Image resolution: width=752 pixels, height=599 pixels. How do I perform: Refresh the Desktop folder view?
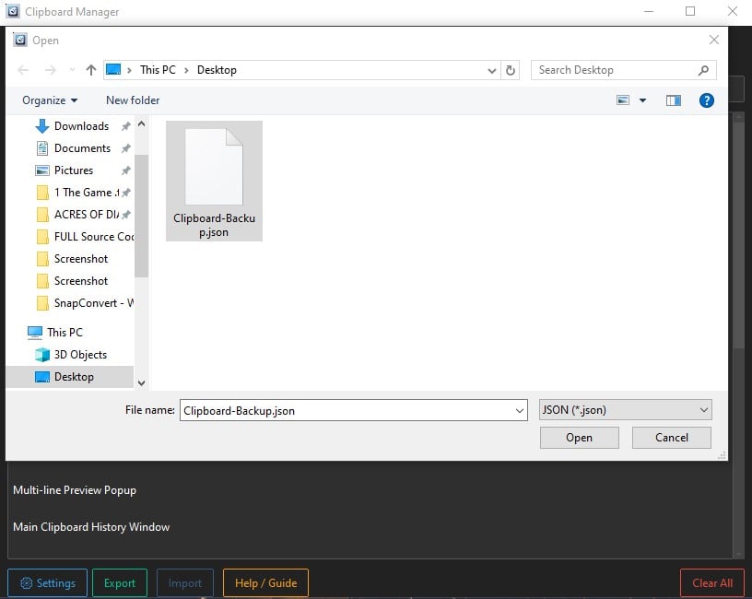(511, 69)
